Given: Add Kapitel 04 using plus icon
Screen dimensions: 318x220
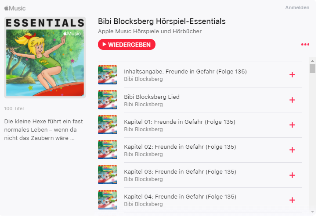Looking at the screenshot, I should [x=292, y=200].
